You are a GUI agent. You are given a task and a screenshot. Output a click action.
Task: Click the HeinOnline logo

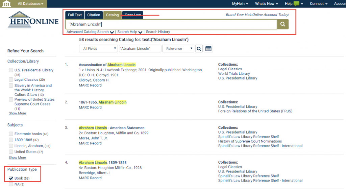tap(33, 20)
